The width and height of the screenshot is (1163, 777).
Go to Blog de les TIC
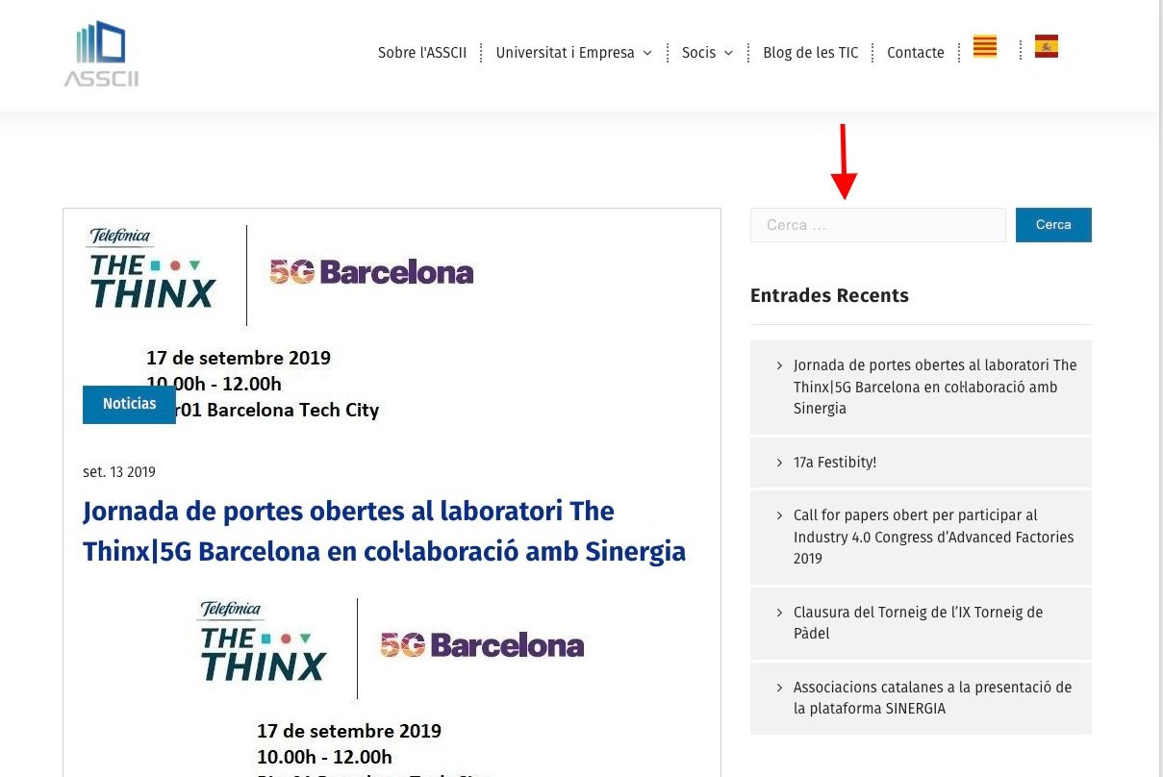tap(810, 53)
